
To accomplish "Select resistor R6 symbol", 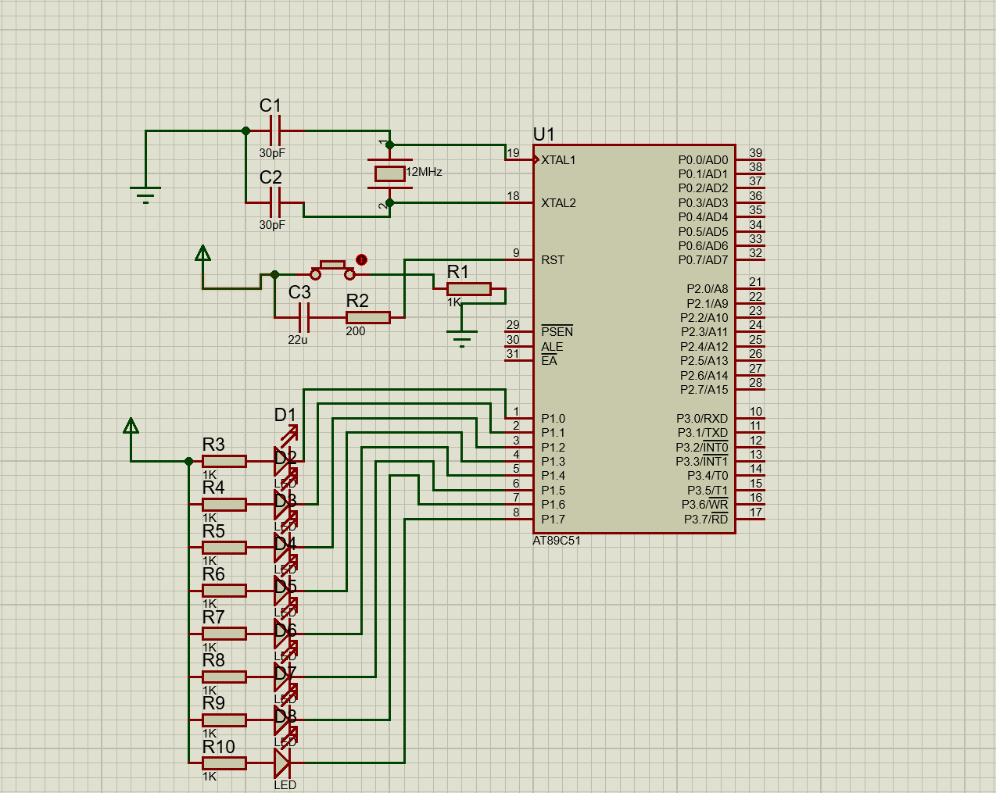I will [224, 591].
